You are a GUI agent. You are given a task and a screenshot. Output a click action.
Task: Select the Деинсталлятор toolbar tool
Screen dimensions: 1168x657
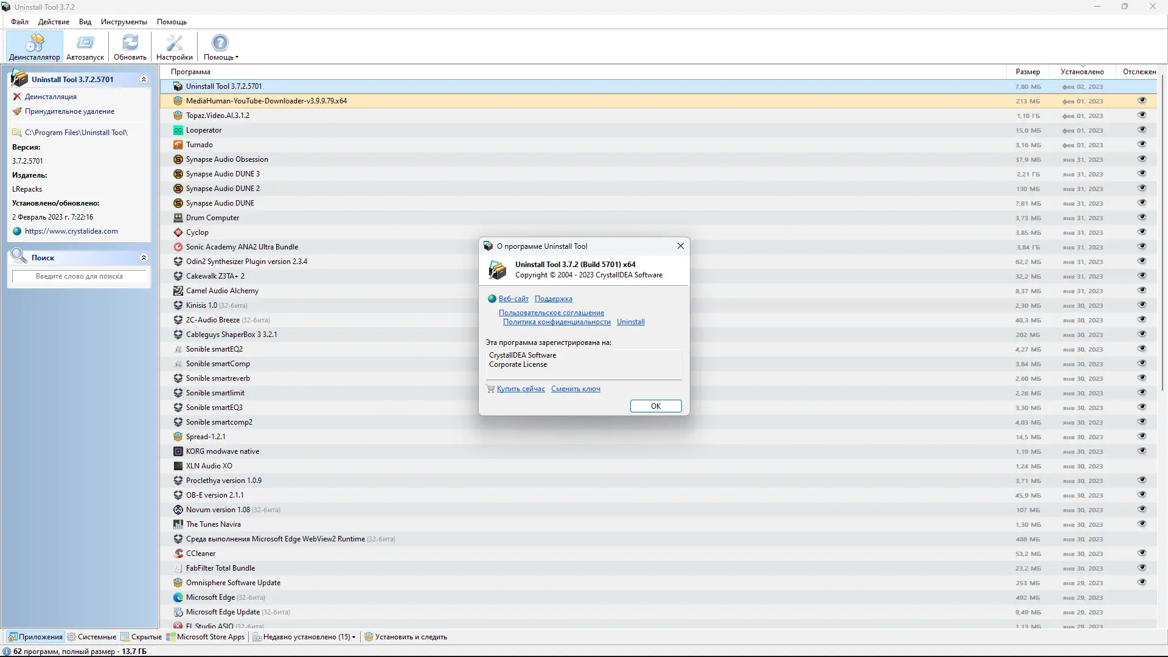(x=34, y=46)
